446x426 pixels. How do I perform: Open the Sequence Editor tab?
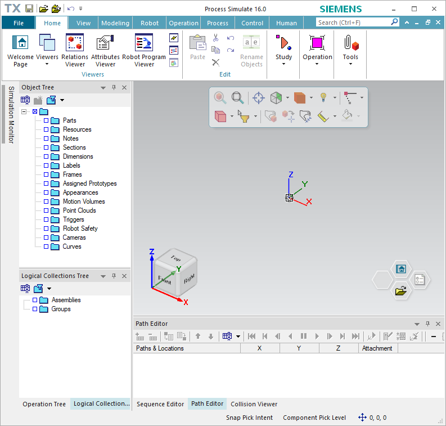coord(160,404)
